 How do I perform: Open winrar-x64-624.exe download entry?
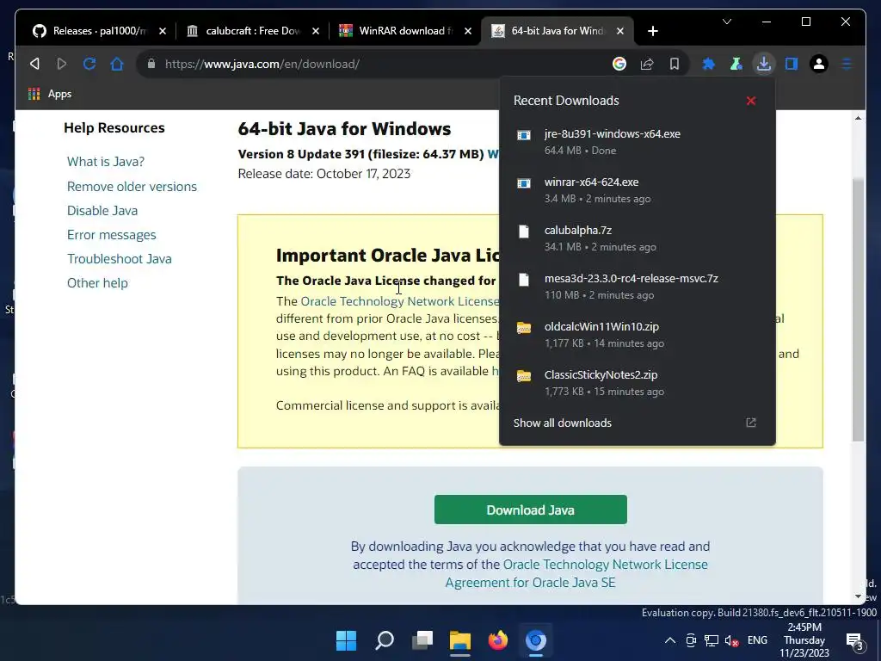pos(638,190)
